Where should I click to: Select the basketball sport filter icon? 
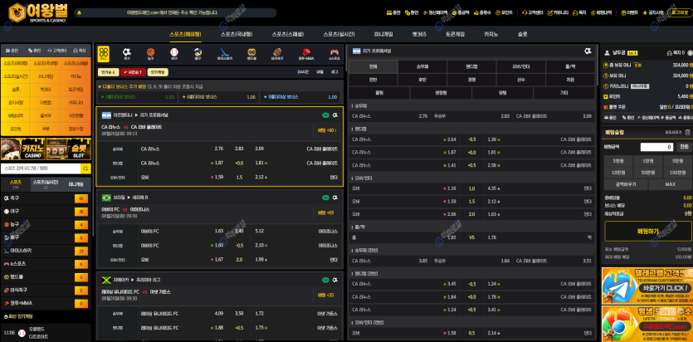(x=150, y=55)
